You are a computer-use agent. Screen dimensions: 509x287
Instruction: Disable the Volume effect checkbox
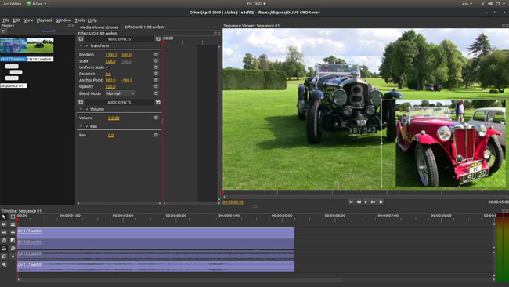click(x=87, y=109)
